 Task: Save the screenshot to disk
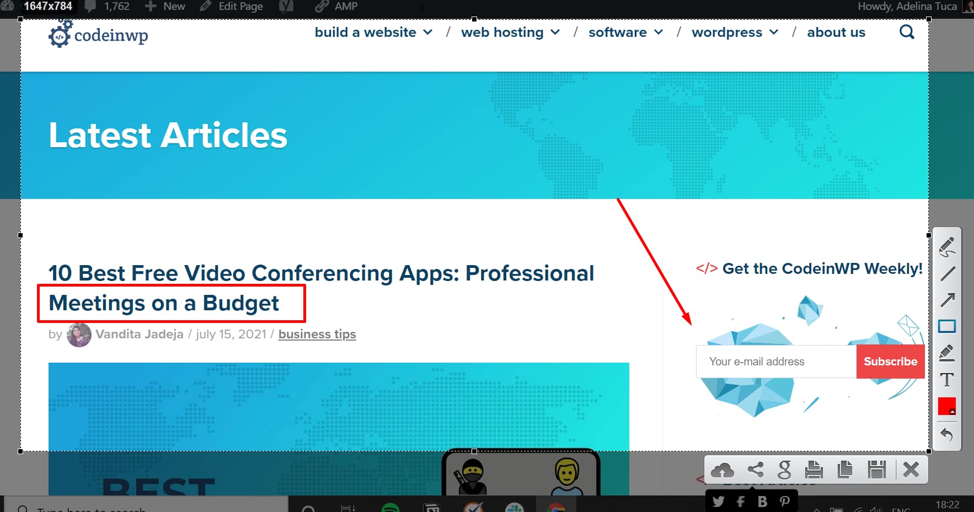pos(876,470)
